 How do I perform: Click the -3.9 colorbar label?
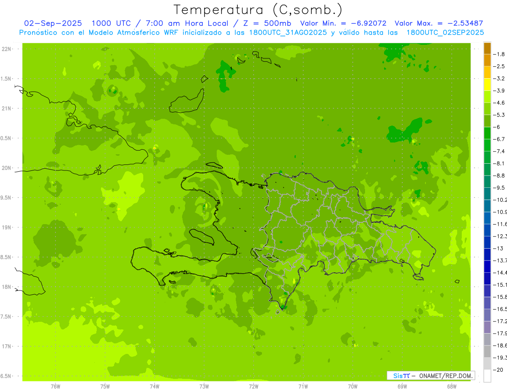pos(499,90)
